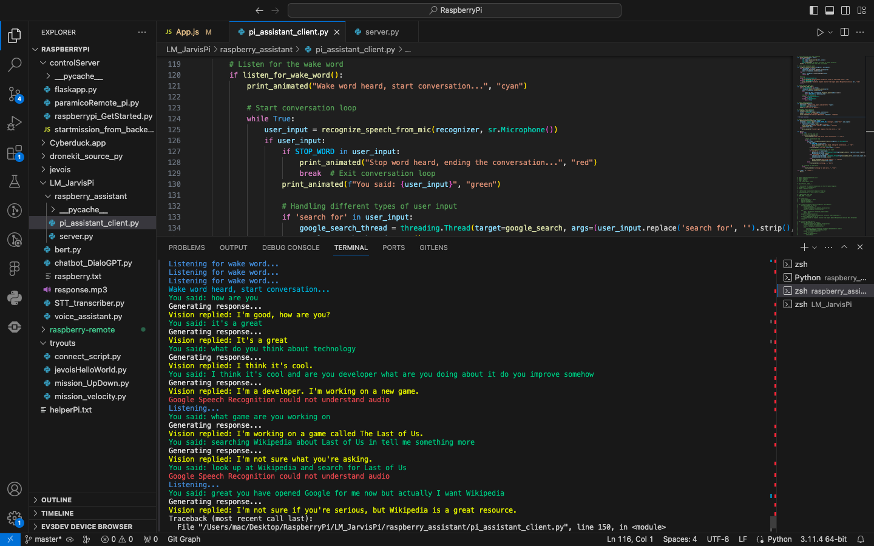The height and width of the screenshot is (546, 874).
Task: Select the Python raspberry_ terminal entry
Action: tap(825, 277)
